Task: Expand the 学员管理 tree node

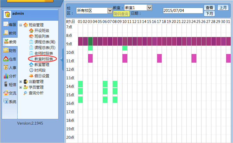Action: 21,87
